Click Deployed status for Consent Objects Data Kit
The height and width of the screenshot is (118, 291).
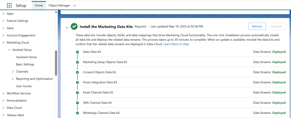(279, 72)
